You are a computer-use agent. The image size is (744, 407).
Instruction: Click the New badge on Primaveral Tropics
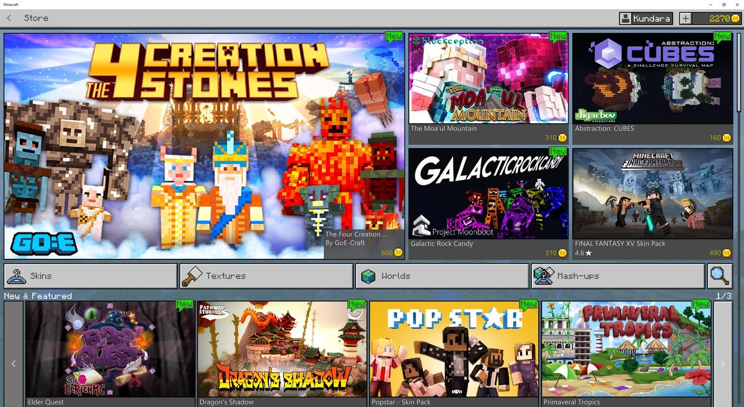tap(701, 305)
